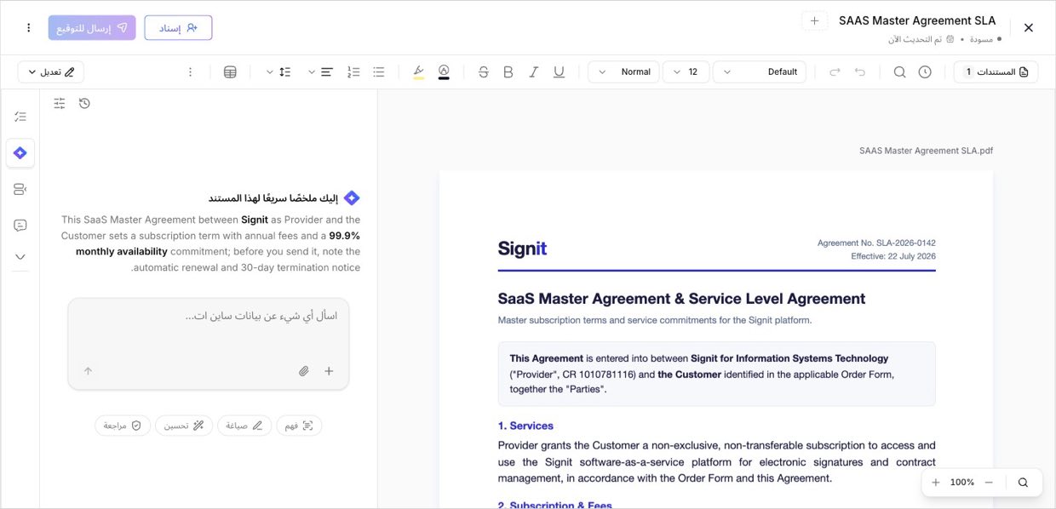Add a new item with the dashed plus button
Screen dimensions: 1056x509
pos(814,21)
